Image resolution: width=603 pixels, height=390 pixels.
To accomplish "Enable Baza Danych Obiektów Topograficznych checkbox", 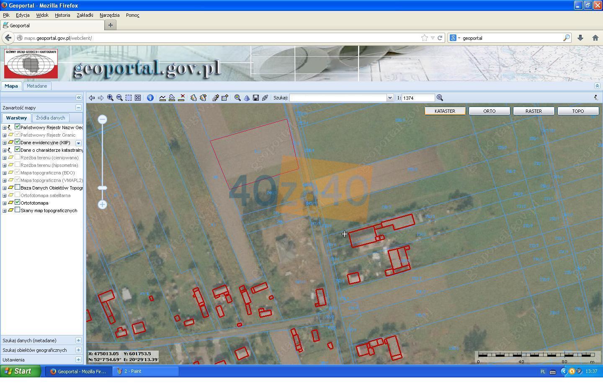I will click(18, 187).
